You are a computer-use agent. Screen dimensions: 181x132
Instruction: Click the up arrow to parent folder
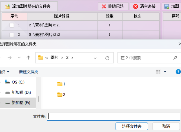pyautogui.click(x=28, y=58)
